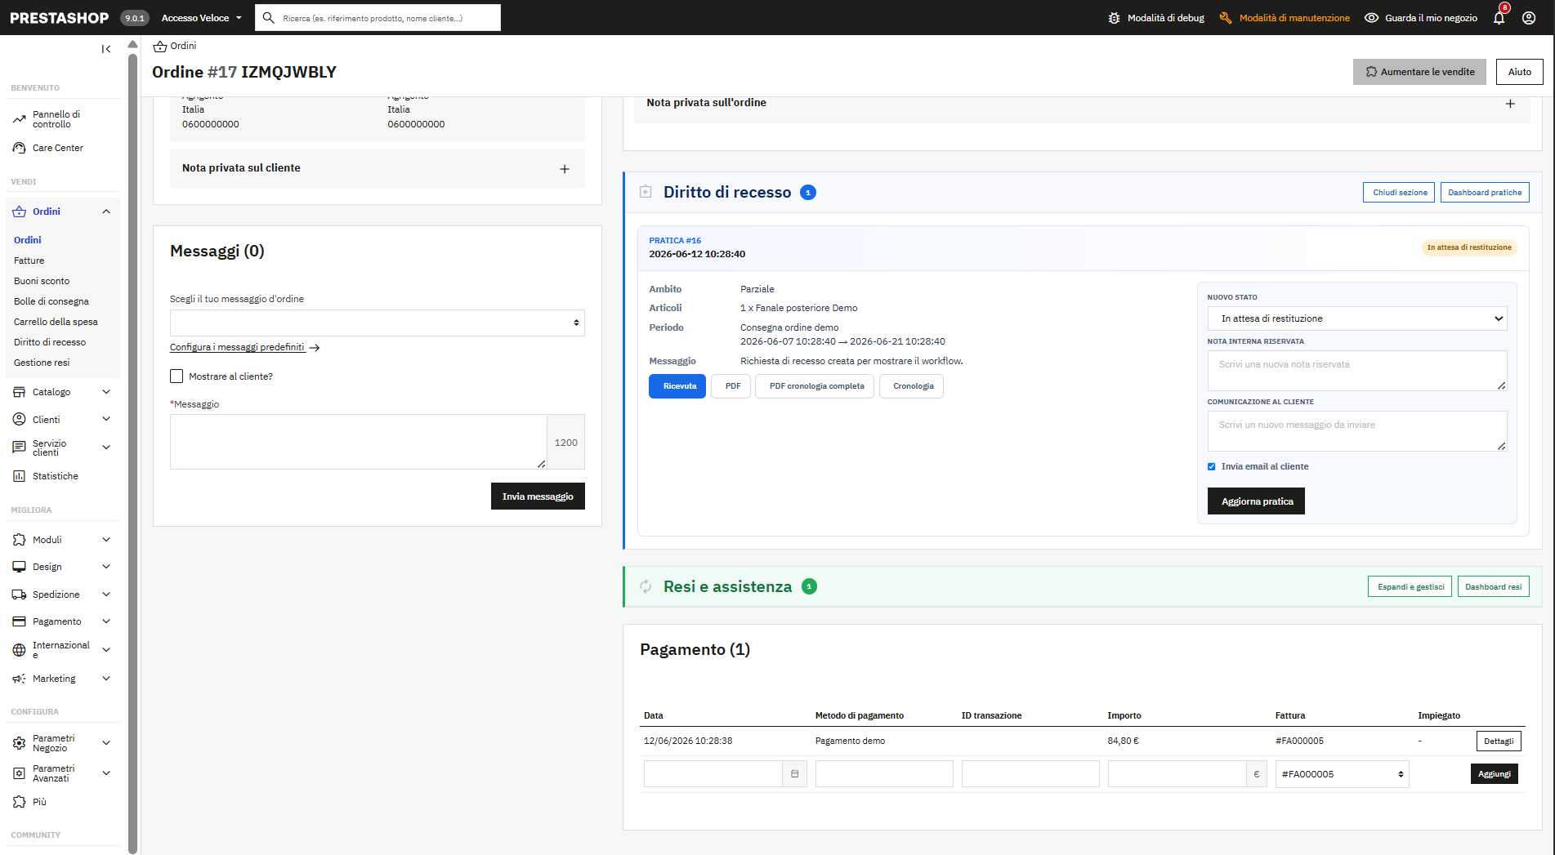
Task: Click the Aggiungi payment button
Action: 1494,774
